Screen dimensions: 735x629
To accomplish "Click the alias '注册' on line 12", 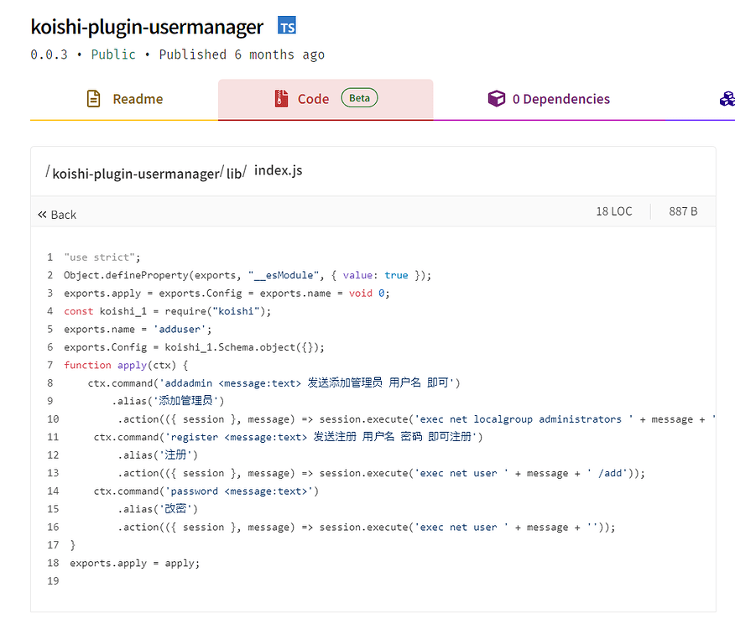I will coord(158,455).
